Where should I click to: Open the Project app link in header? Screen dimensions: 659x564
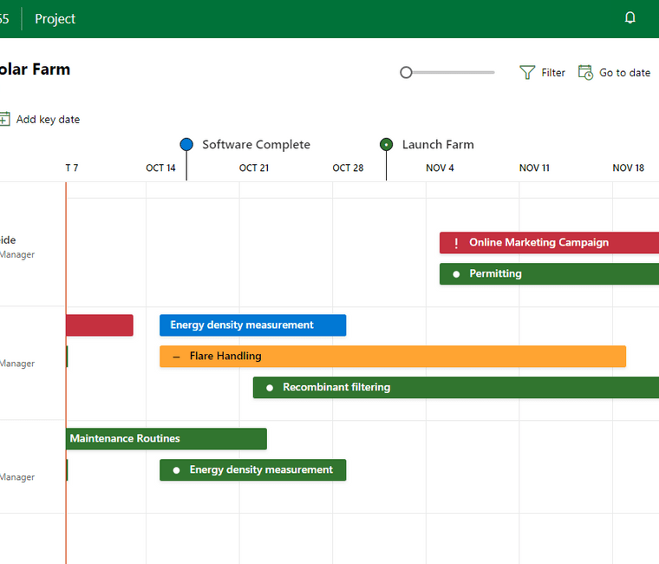pyautogui.click(x=55, y=19)
